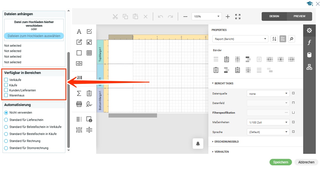Screen dimensions: 320x169
Task: Open the Expressions panel icon
Action: 309,42
